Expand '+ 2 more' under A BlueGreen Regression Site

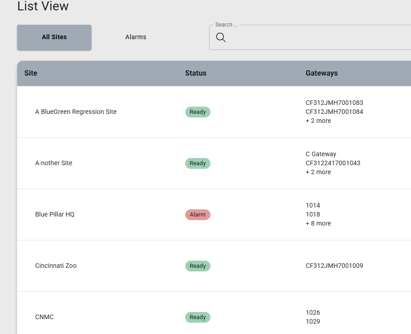coord(318,121)
